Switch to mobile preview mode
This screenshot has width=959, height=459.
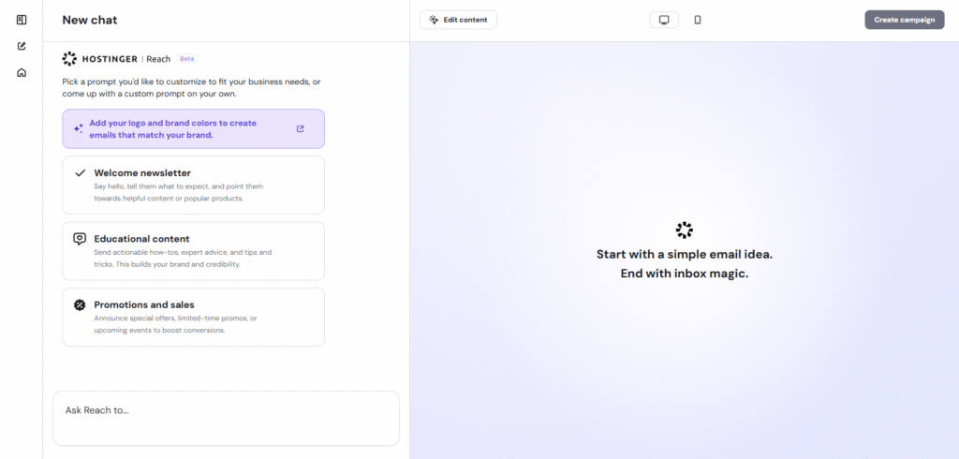pyautogui.click(x=698, y=20)
